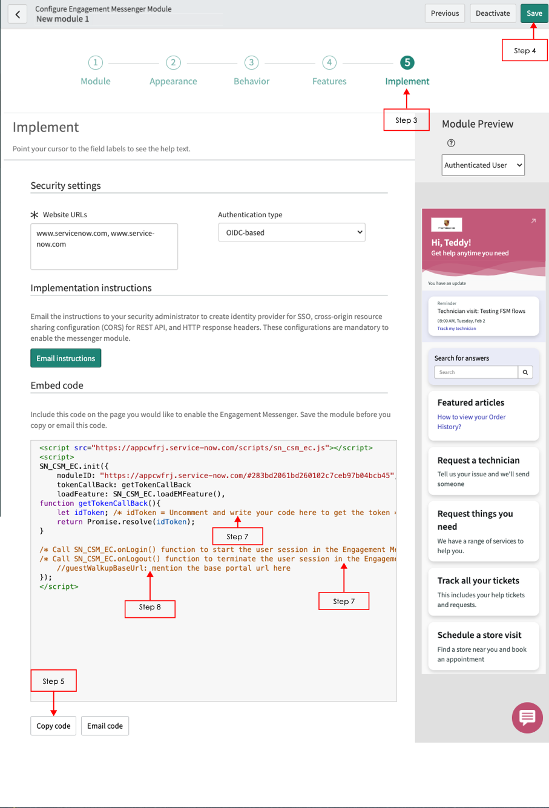Image resolution: width=549 pixels, height=808 pixels.
Task: Go to step 3 Behavior
Action: click(251, 71)
